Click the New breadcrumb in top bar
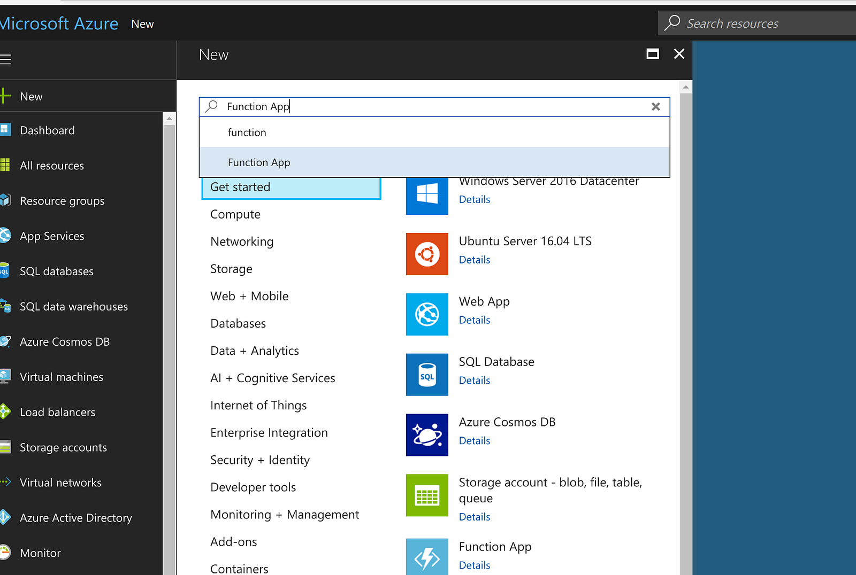 click(x=142, y=24)
